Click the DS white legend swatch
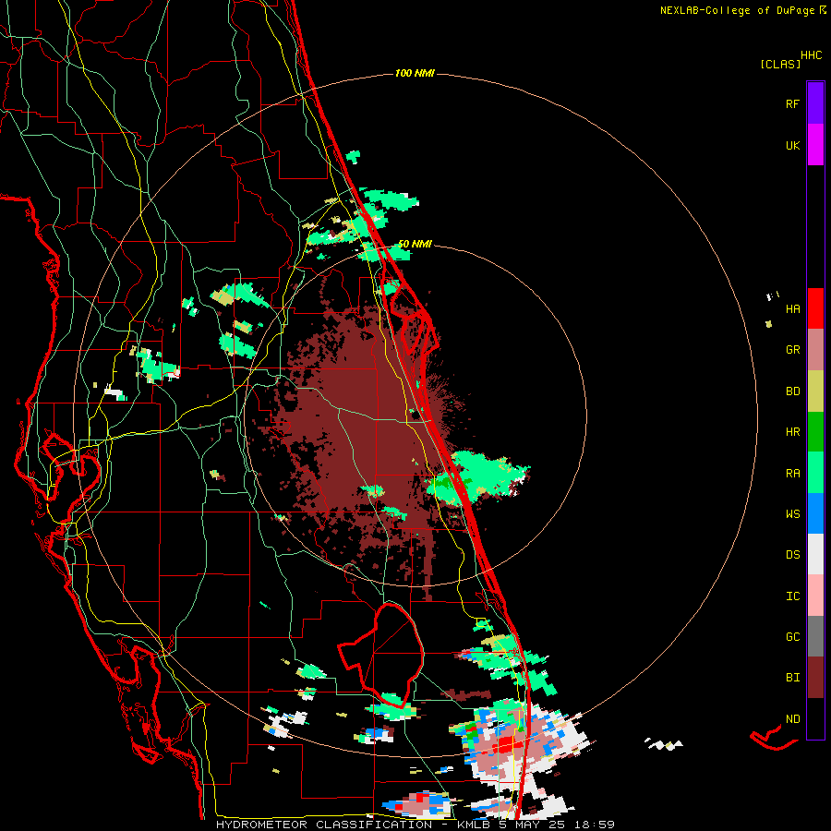 coord(815,554)
